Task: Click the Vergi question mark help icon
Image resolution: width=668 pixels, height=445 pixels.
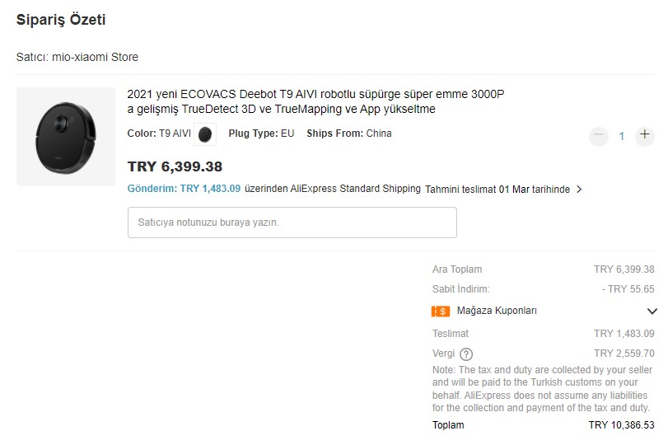Action: [466, 354]
